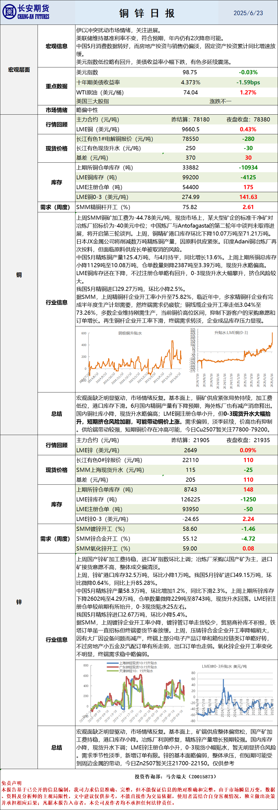Select the 天津锌锭10:15升贴水 legend entry
The image size is (278, 810).
tap(130, 671)
